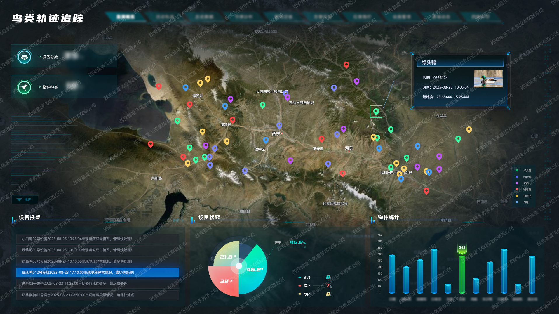Select the highlighted green map marker in the box
Viewport: 559px width, 314px height.
[x=376, y=111]
